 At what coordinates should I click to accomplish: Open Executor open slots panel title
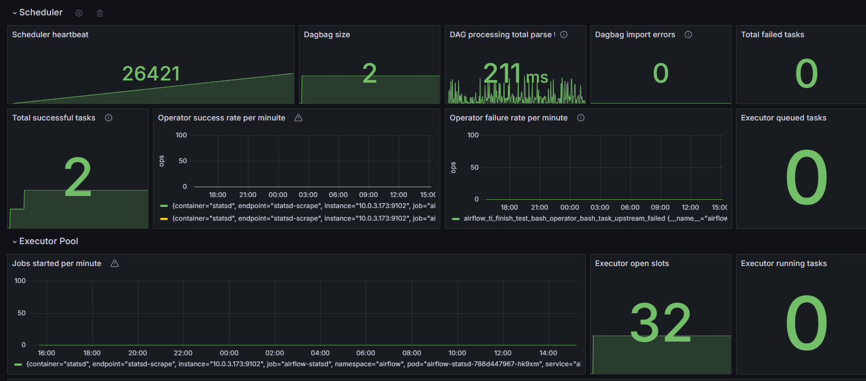[632, 263]
